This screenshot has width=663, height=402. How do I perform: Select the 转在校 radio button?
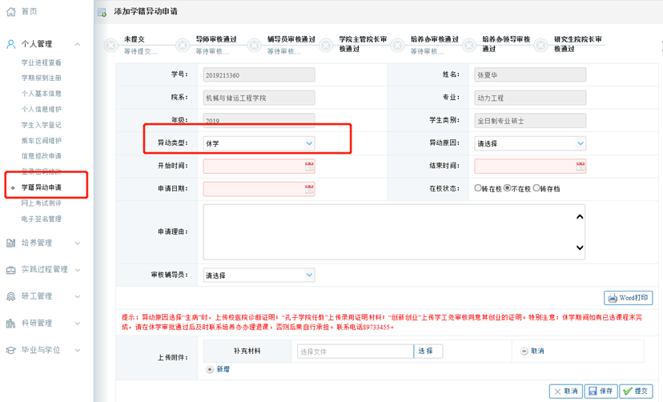pos(478,188)
